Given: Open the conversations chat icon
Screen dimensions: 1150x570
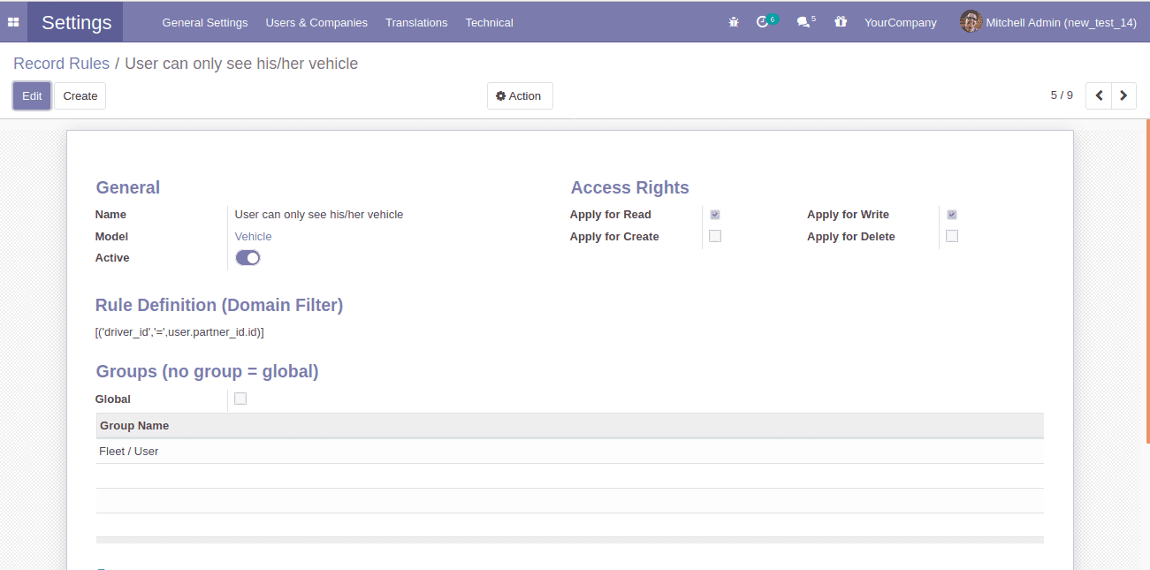Looking at the screenshot, I should [803, 22].
